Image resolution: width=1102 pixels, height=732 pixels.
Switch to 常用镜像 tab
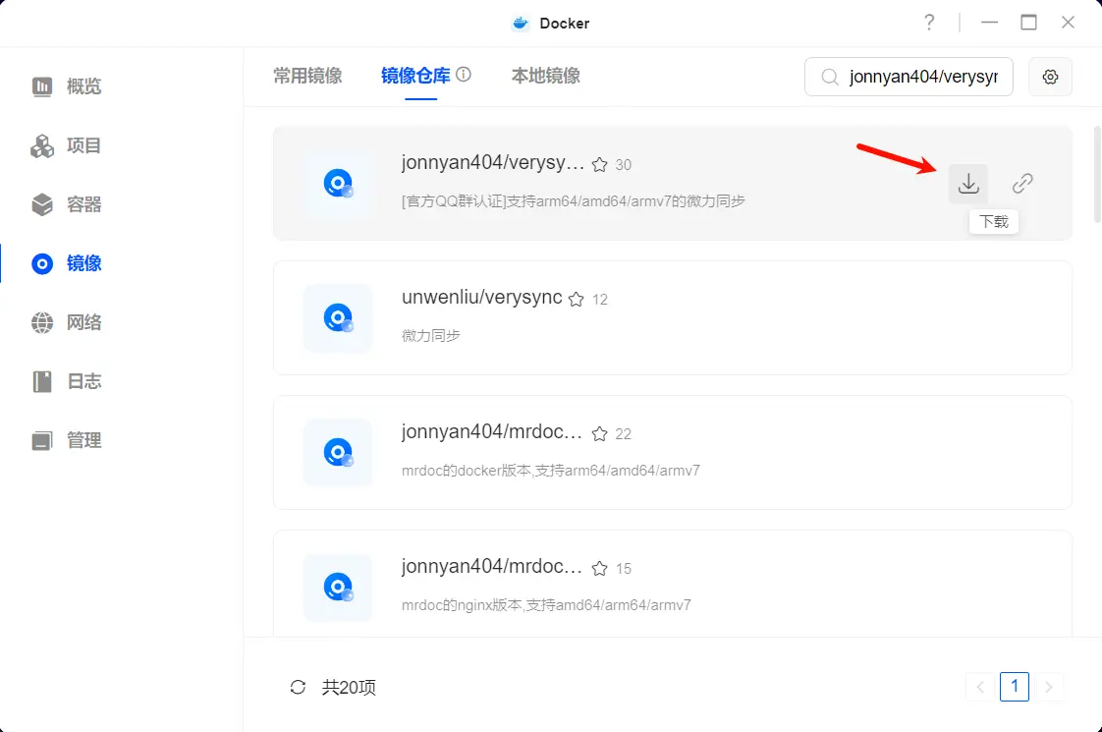click(307, 76)
